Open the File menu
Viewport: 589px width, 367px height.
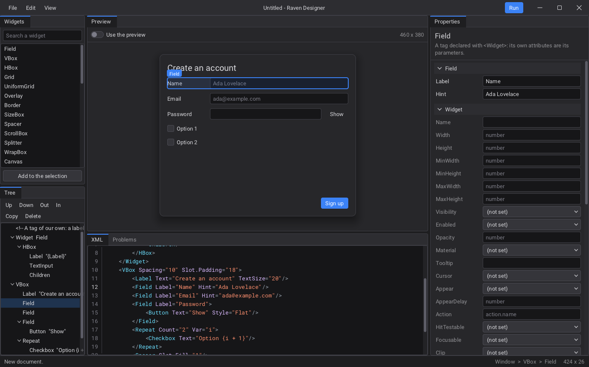click(13, 8)
